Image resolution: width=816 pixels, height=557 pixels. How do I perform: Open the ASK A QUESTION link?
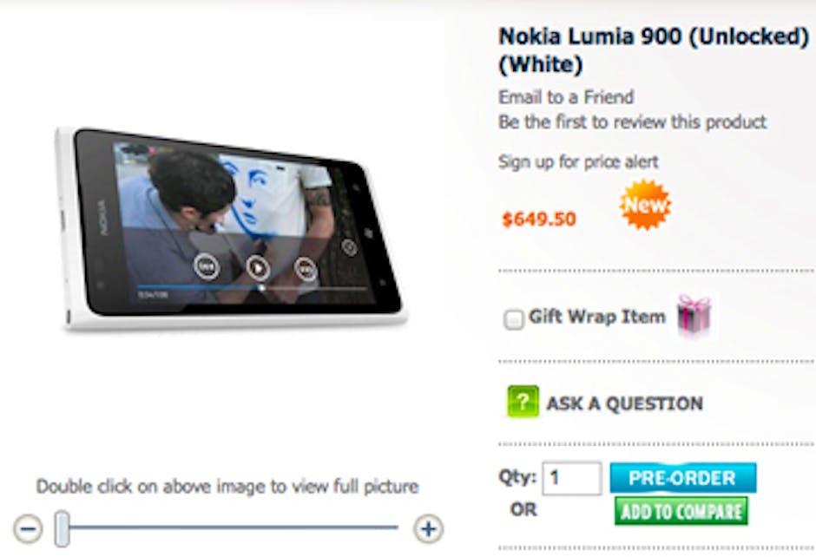pyautogui.click(x=624, y=403)
